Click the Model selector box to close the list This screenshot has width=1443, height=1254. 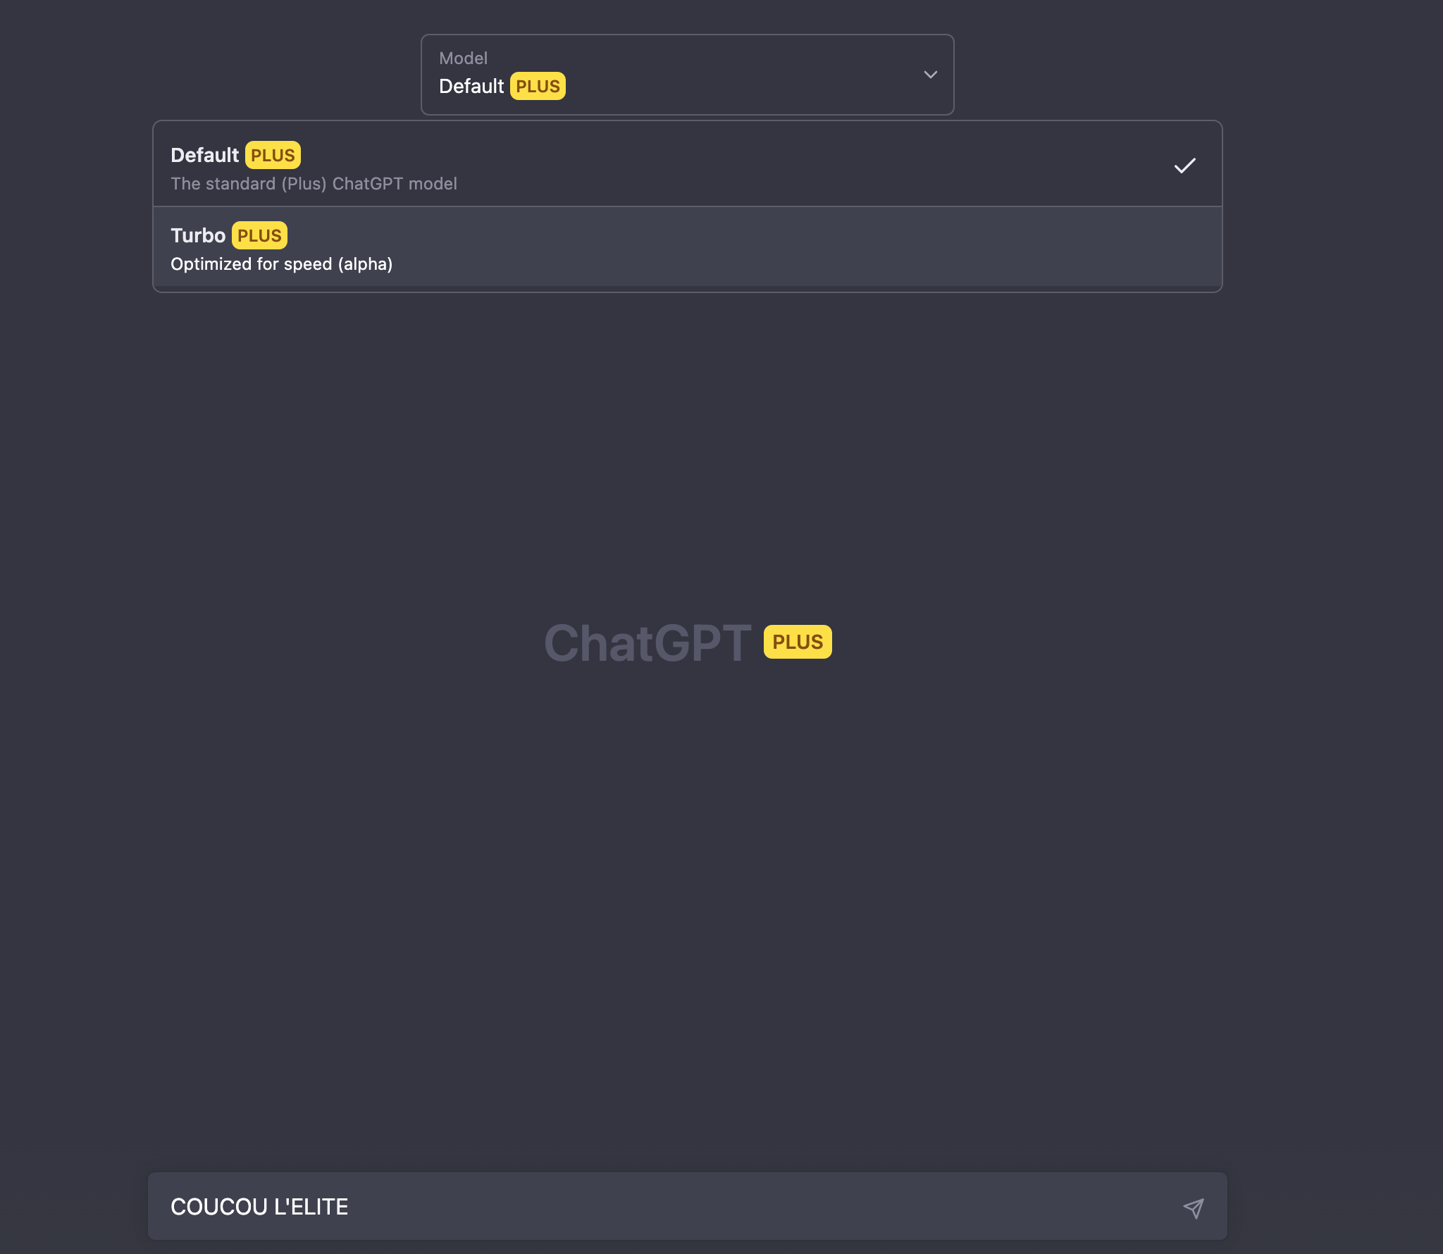point(705,75)
